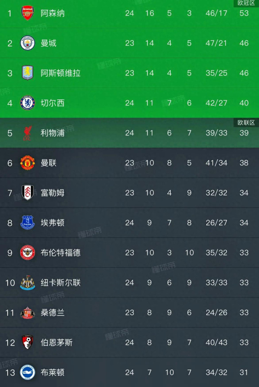The height and width of the screenshot is (387, 259).
Task: Select the Sunderland club crest
Action: tap(27, 313)
